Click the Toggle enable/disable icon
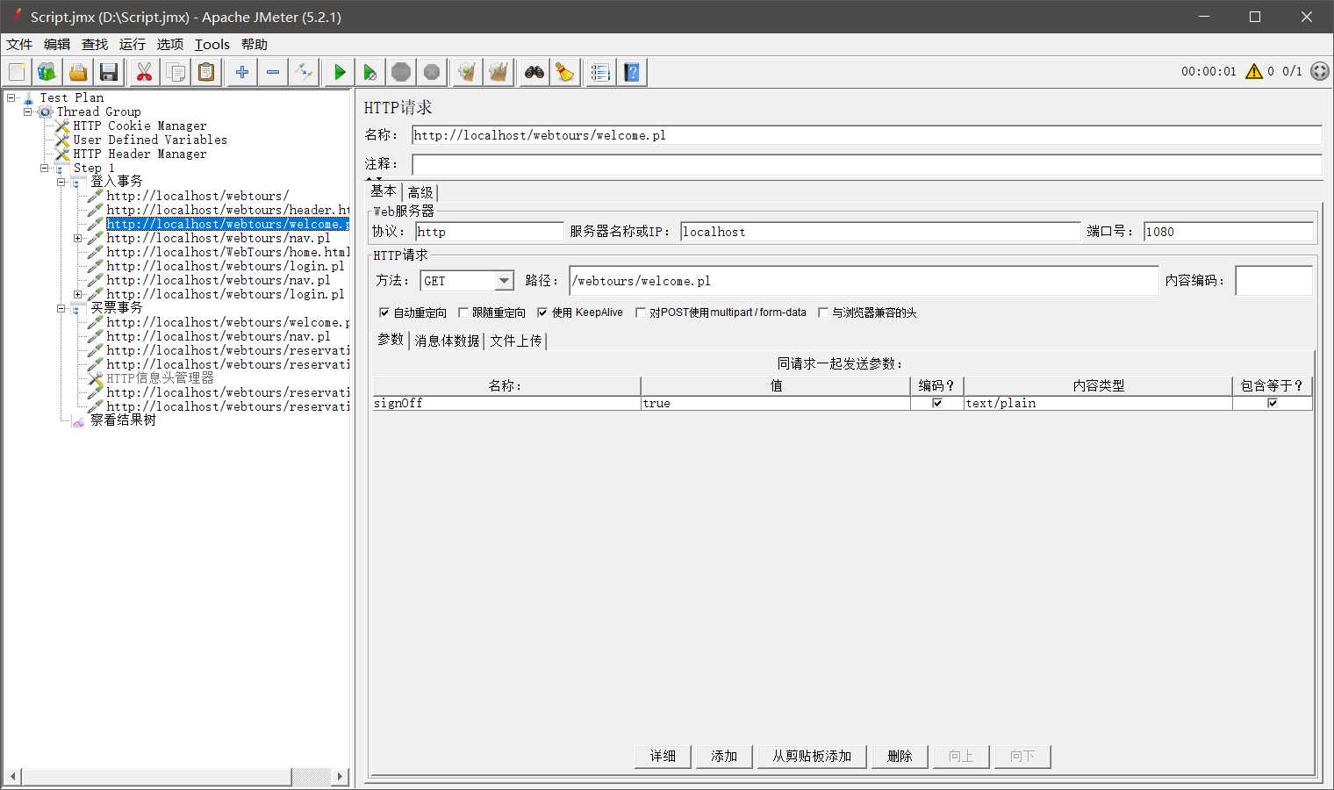Image resolution: width=1334 pixels, height=790 pixels. coord(304,72)
